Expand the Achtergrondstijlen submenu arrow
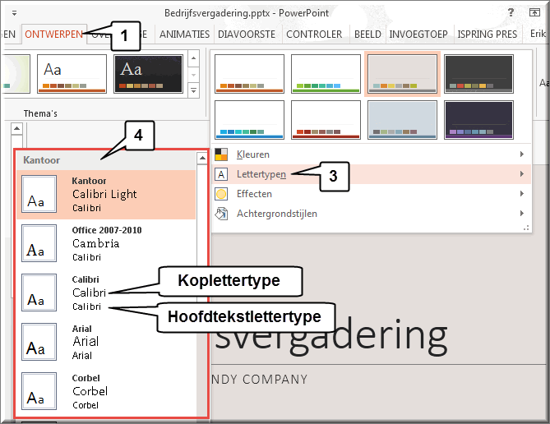The image size is (550, 424). click(522, 213)
